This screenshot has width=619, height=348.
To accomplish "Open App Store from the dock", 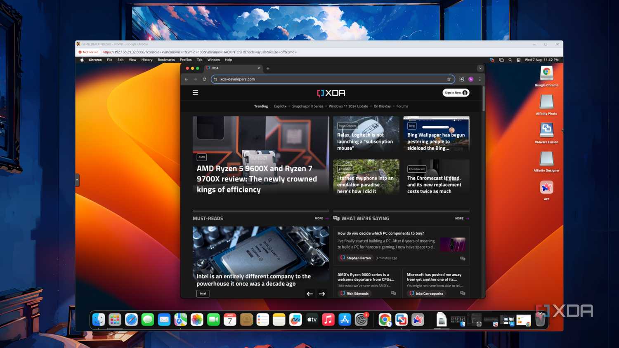I will click(x=345, y=320).
